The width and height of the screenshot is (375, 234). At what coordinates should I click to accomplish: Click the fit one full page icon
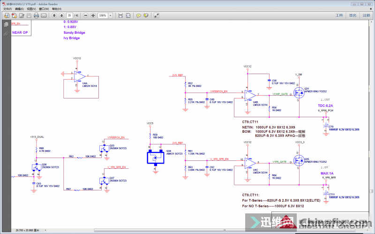[128, 15]
